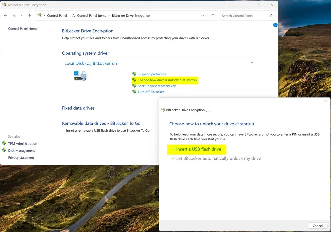Click the Operating system drive heading

(x=84, y=53)
